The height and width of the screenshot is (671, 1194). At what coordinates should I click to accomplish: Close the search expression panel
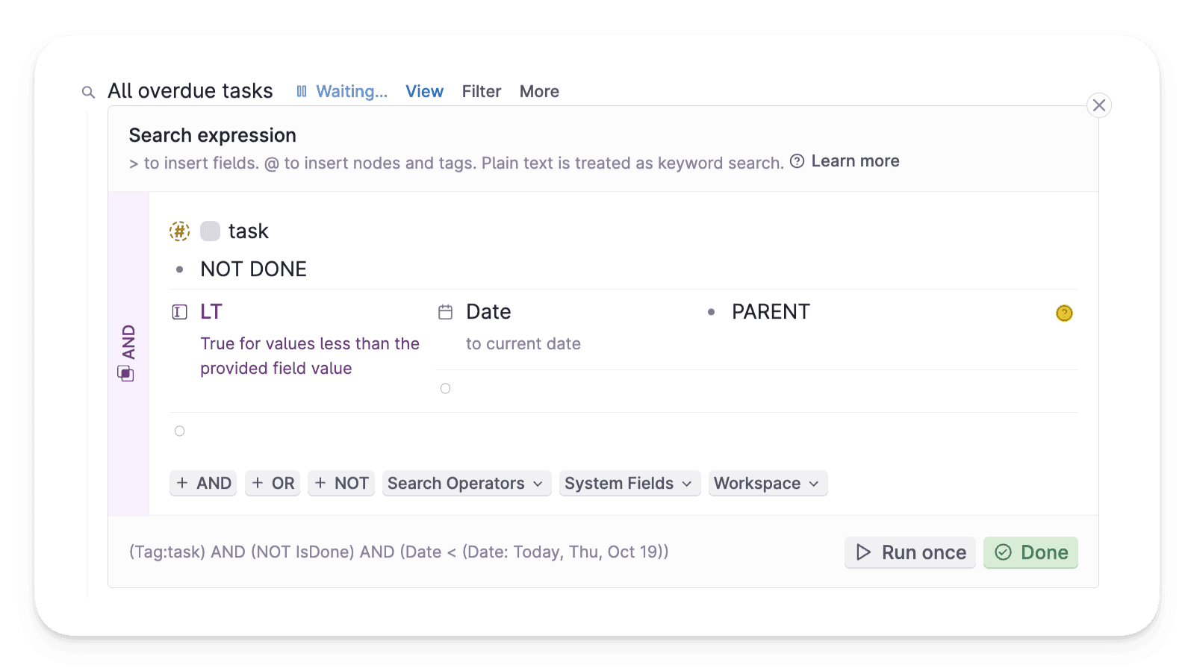(x=1099, y=105)
